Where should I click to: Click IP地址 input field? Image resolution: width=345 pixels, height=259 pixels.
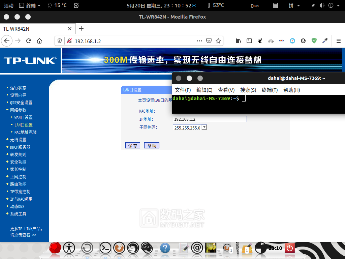click(x=210, y=119)
